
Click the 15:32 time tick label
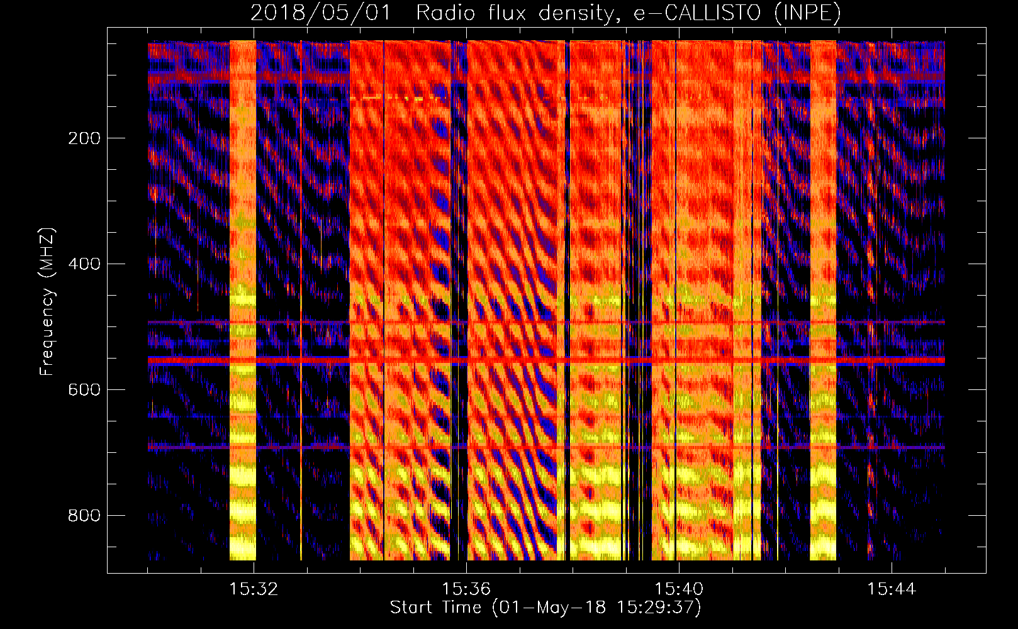[x=254, y=589]
